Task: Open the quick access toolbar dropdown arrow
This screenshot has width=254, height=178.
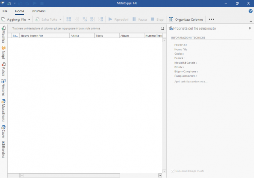Action: 15,3
